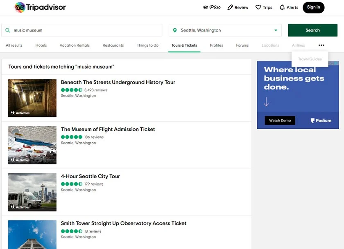The height and width of the screenshot is (249, 344).
Task: Click Seattle, Washington under 4-Hour Seattle City Tour
Action: pos(78,190)
